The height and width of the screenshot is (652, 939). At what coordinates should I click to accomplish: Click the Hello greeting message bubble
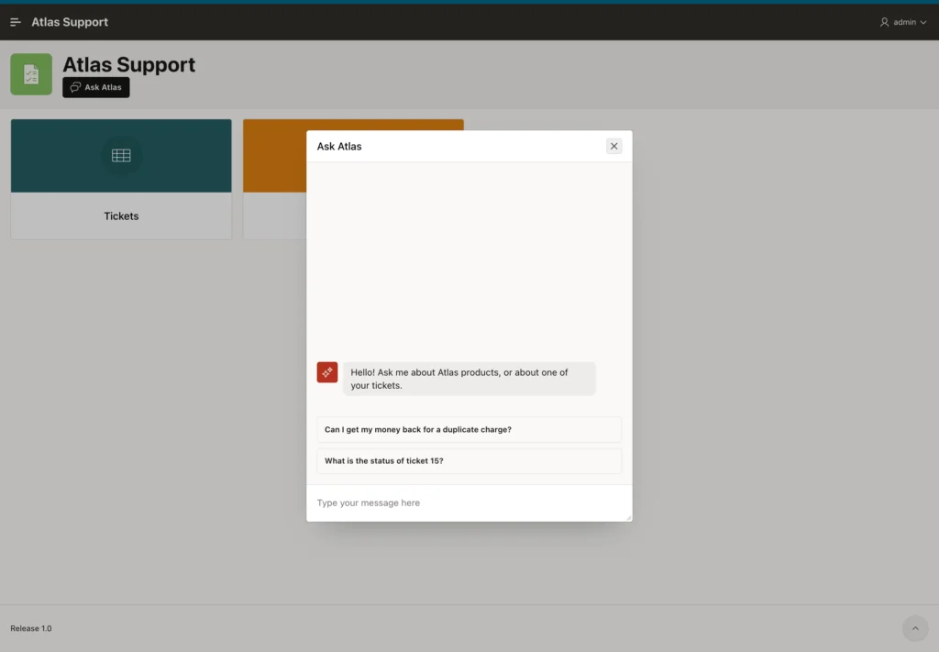point(469,379)
